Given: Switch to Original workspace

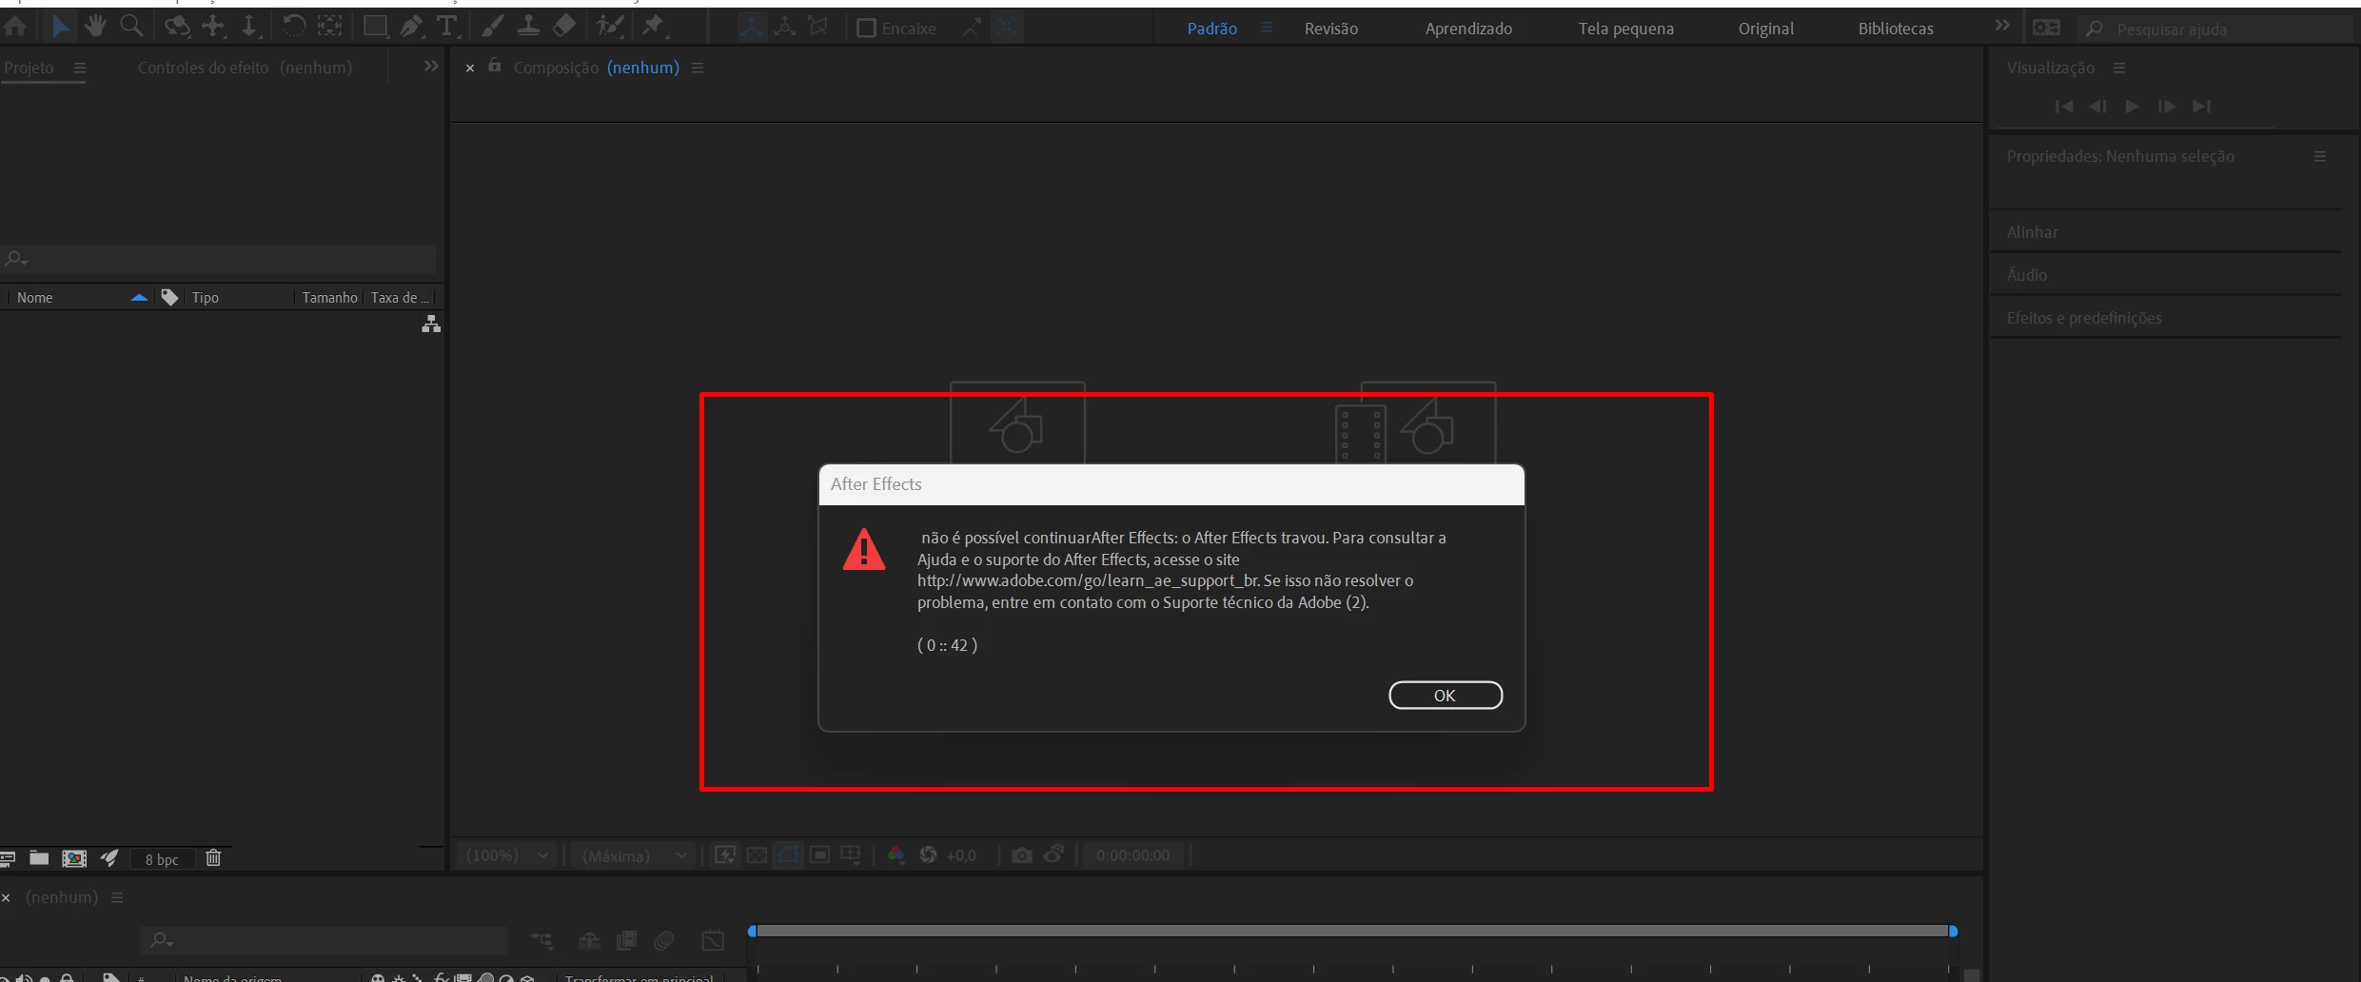Looking at the screenshot, I should [x=1766, y=29].
